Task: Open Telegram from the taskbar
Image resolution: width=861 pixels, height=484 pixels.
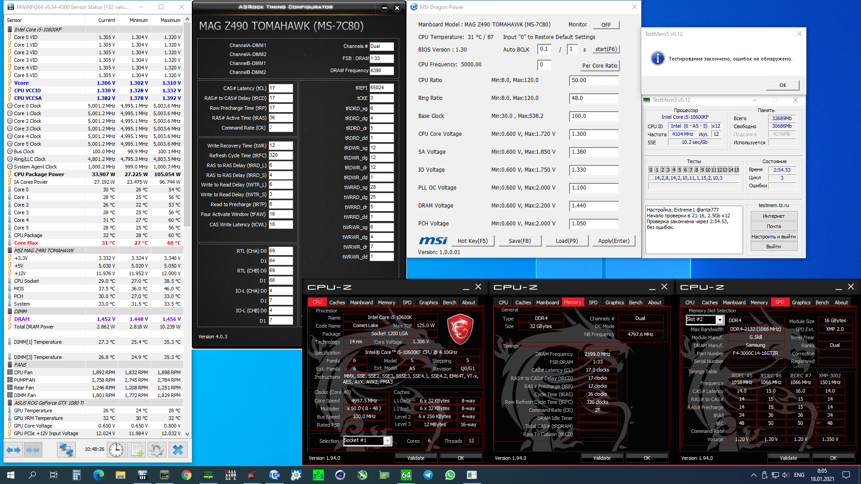Action: click(428, 475)
